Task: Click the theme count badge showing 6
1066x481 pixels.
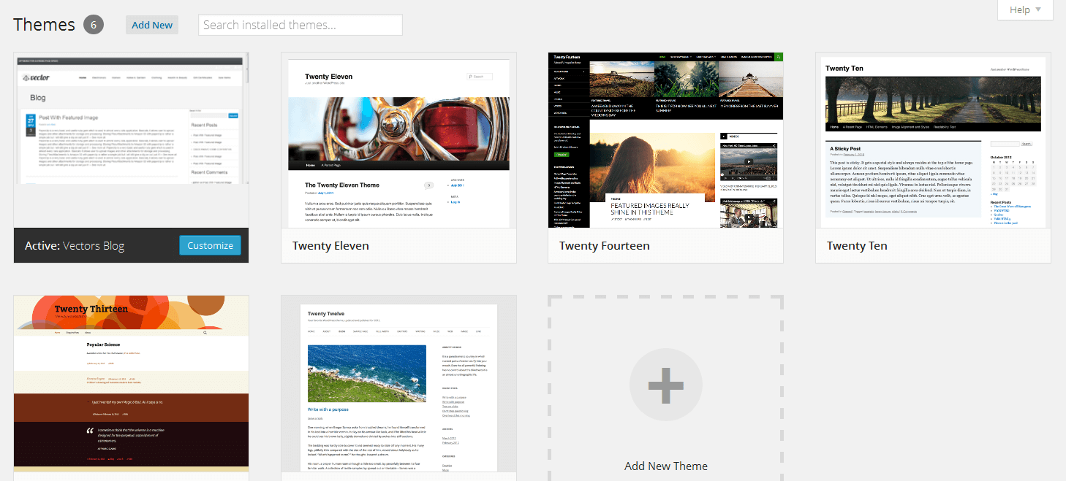Action: pyautogui.click(x=94, y=25)
